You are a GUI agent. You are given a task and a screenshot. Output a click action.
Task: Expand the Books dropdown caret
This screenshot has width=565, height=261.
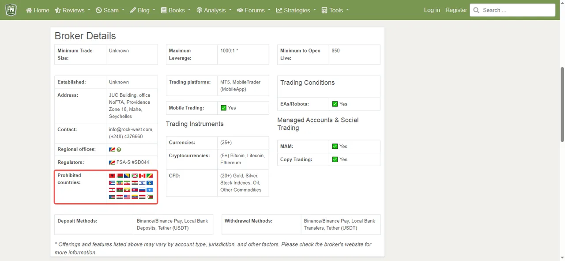click(x=189, y=10)
